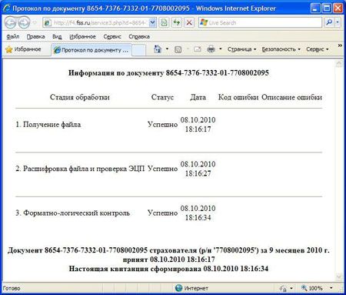Click the Стадия обработки column header

point(80,97)
